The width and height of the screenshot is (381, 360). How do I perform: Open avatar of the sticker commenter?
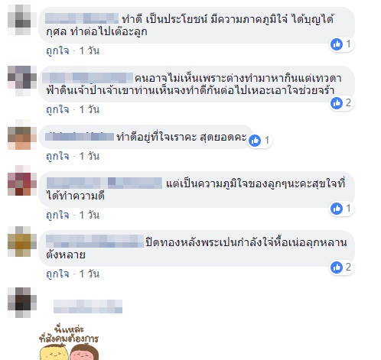22,303
